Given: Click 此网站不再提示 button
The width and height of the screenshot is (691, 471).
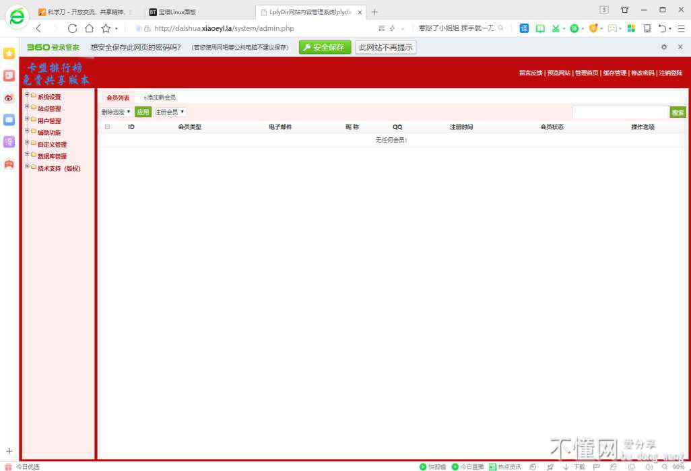Looking at the screenshot, I should pos(386,47).
